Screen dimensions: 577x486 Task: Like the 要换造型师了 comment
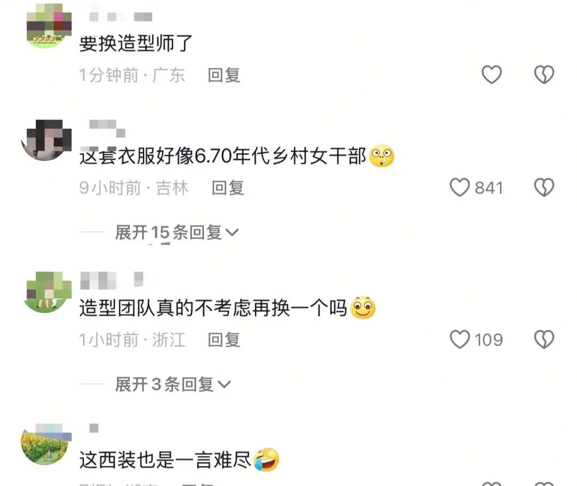click(x=492, y=75)
